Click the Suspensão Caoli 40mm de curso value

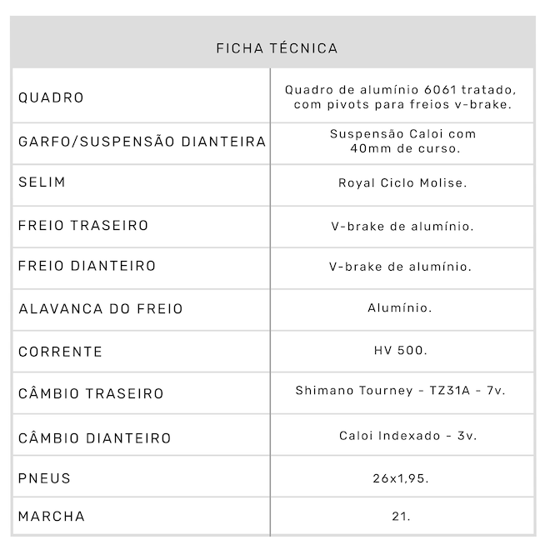click(x=402, y=141)
